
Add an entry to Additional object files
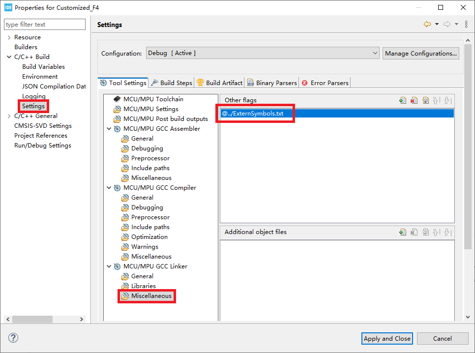(x=403, y=232)
